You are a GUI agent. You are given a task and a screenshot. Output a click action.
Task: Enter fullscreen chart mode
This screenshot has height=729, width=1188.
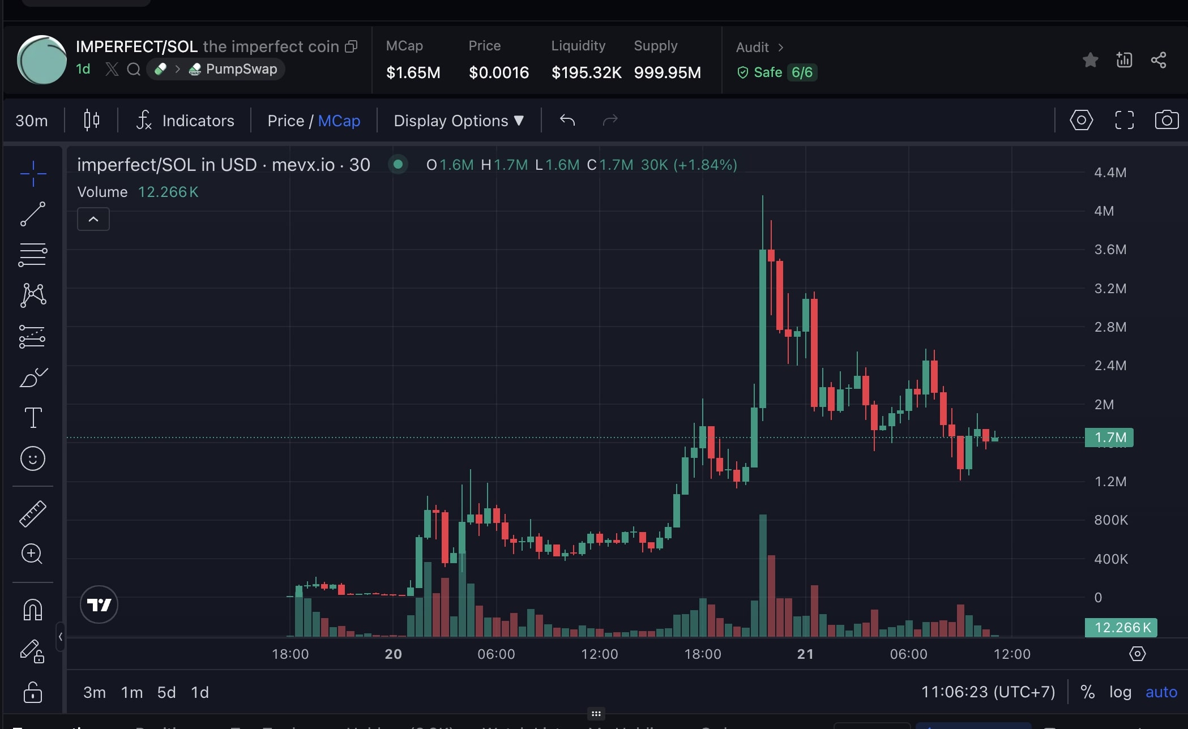tap(1124, 120)
